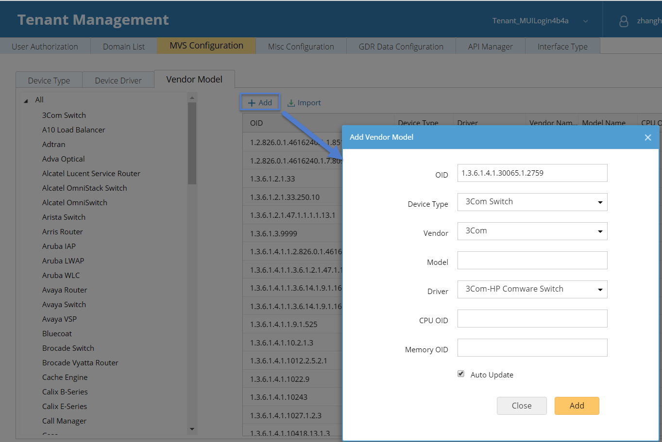Close the Add Vendor Model dialog with X
662x442 pixels.
tap(647, 137)
